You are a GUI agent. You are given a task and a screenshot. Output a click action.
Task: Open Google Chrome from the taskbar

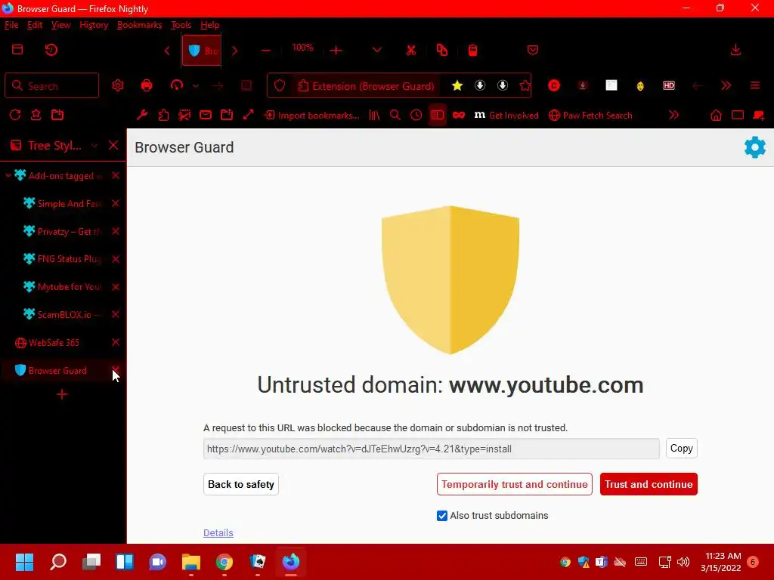pyautogui.click(x=224, y=562)
